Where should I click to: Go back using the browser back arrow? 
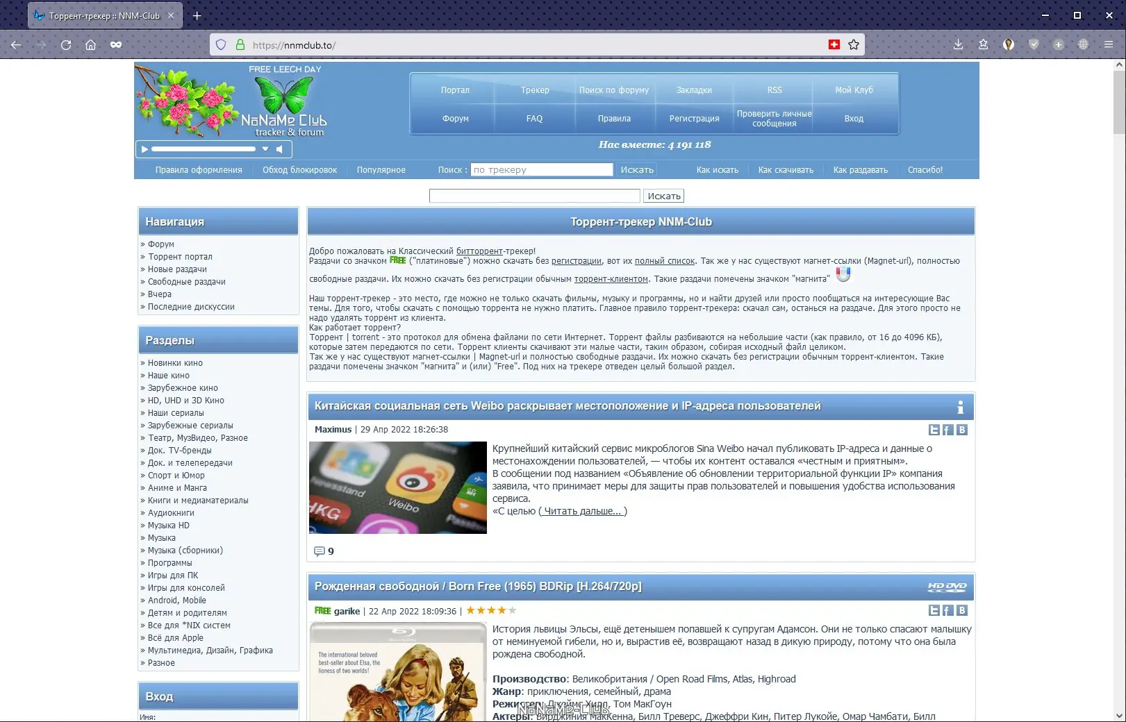point(16,45)
